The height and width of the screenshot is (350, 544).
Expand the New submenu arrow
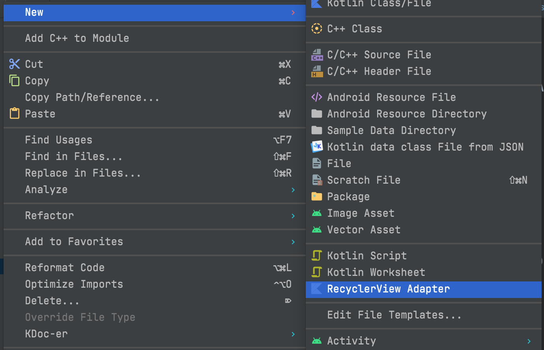293,13
